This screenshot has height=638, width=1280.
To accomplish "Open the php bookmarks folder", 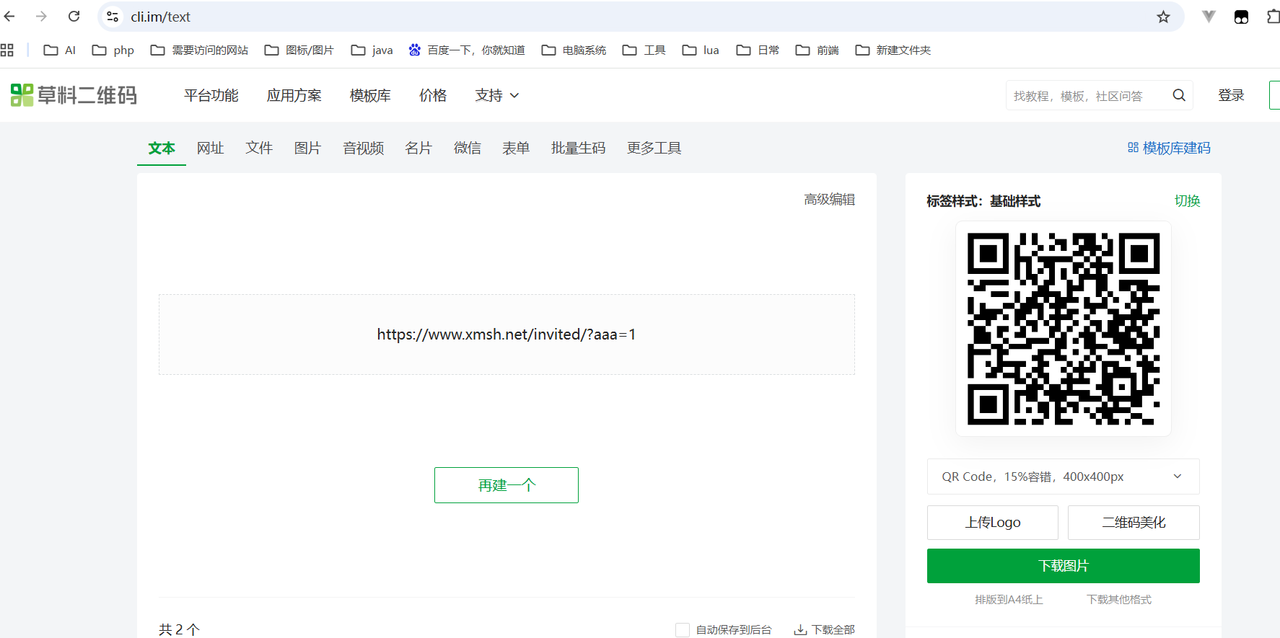I will 113,50.
